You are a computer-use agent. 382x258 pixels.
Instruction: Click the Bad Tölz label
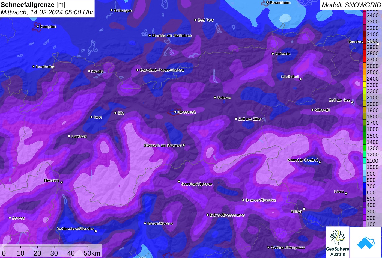(205, 20)
